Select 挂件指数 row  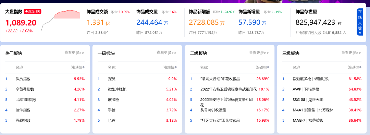coord(45,110)
